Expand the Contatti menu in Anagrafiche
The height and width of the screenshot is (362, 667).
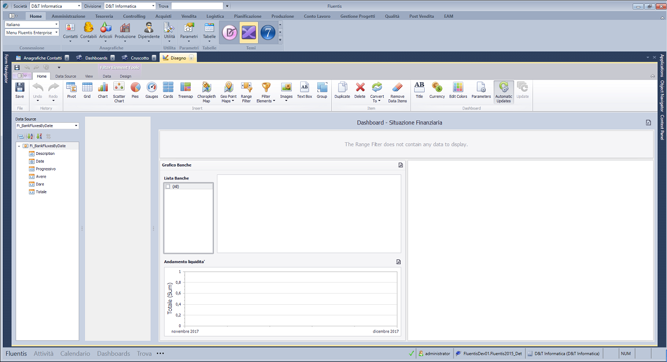(x=71, y=33)
